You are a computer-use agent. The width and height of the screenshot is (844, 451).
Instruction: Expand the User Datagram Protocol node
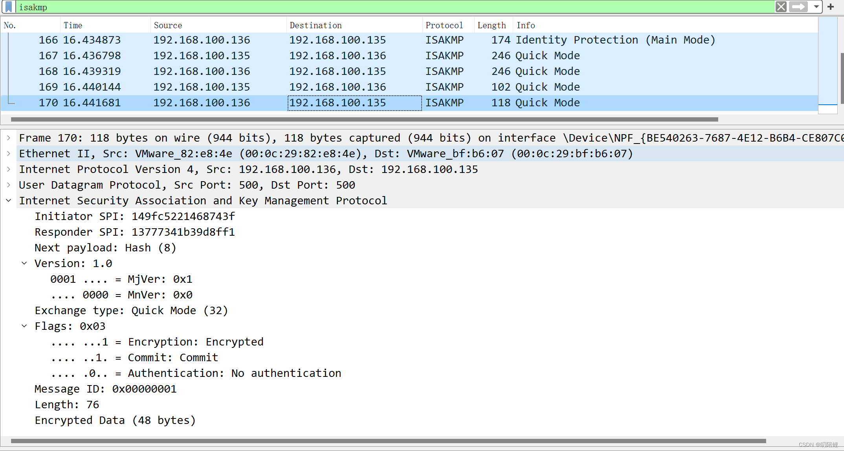pyautogui.click(x=9, y=185)
